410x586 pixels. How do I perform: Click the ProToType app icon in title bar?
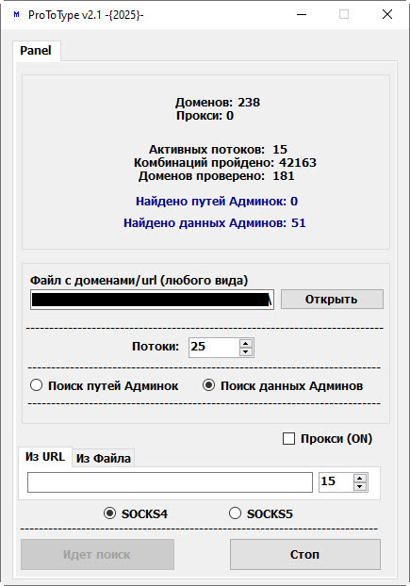(16, 14)
